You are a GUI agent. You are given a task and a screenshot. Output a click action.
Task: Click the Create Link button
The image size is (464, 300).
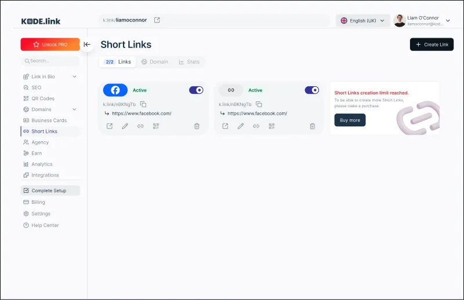click(x=432, y=45)
